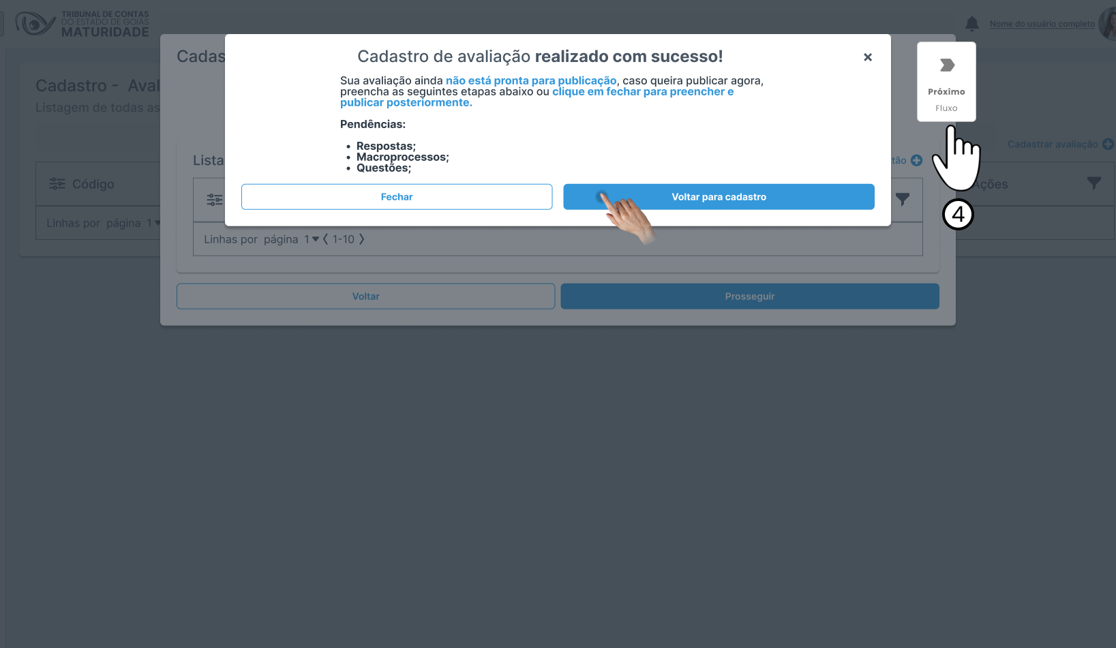Click the Tribunal de Contas eye logo
Screen dimensions: 1116x648
click(x=35, y=24)
